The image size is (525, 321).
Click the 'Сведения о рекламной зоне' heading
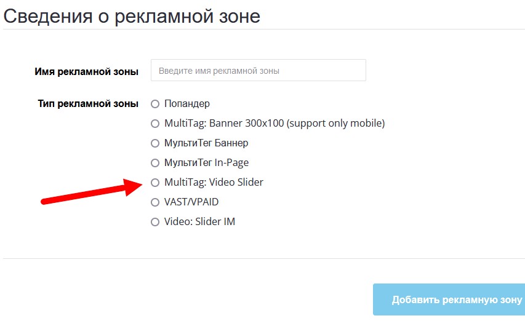[x=132, y=16]
